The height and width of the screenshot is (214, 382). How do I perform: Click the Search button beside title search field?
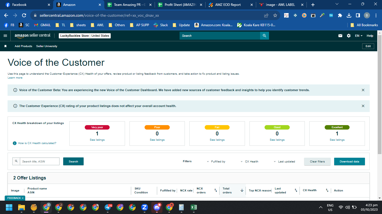73,161
